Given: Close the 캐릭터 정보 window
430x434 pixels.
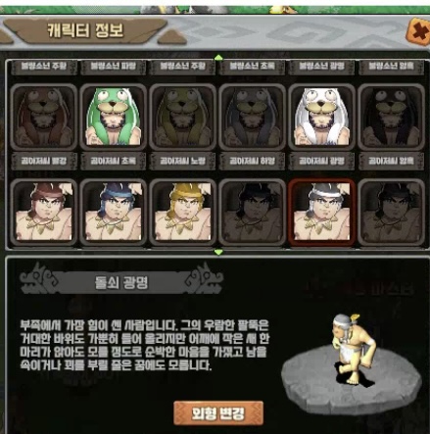Looking at the screenshot, I should (418, 32).
